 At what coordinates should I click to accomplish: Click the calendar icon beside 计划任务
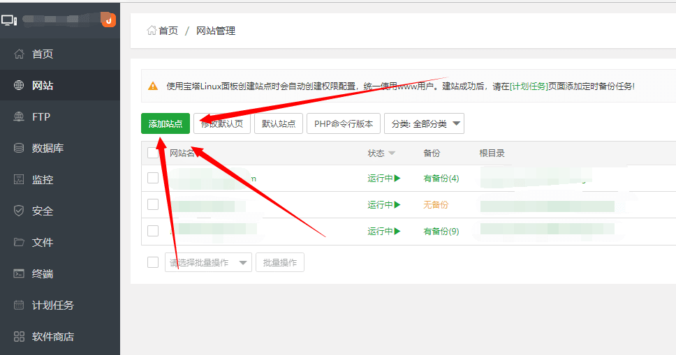pos(19,305)
